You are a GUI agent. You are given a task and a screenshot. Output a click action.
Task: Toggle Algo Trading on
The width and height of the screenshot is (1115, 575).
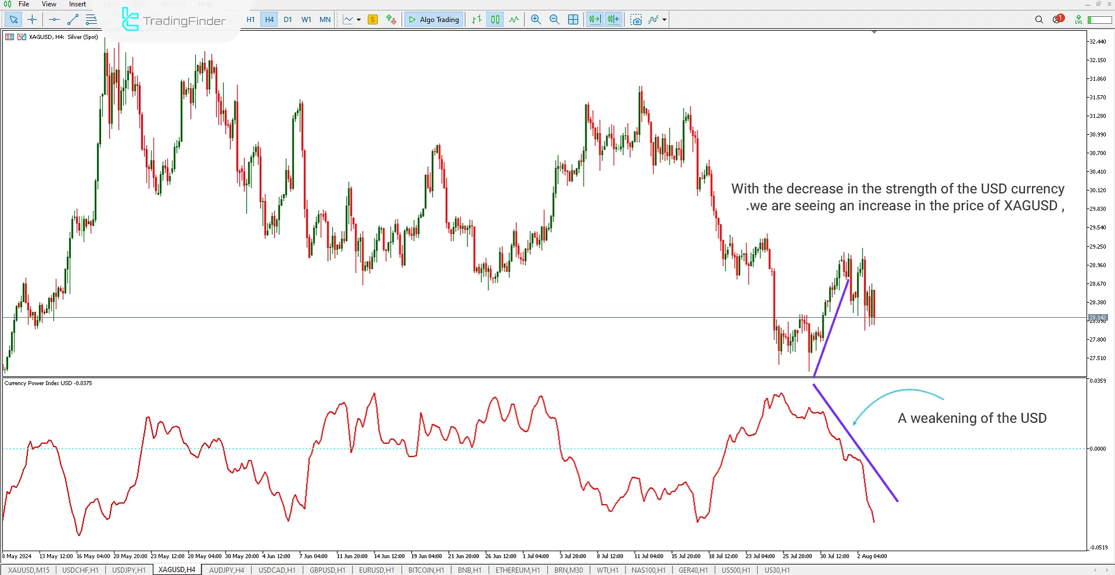[433, 19]
